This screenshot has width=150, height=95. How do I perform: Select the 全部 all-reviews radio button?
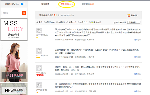[x=37, y=22]
